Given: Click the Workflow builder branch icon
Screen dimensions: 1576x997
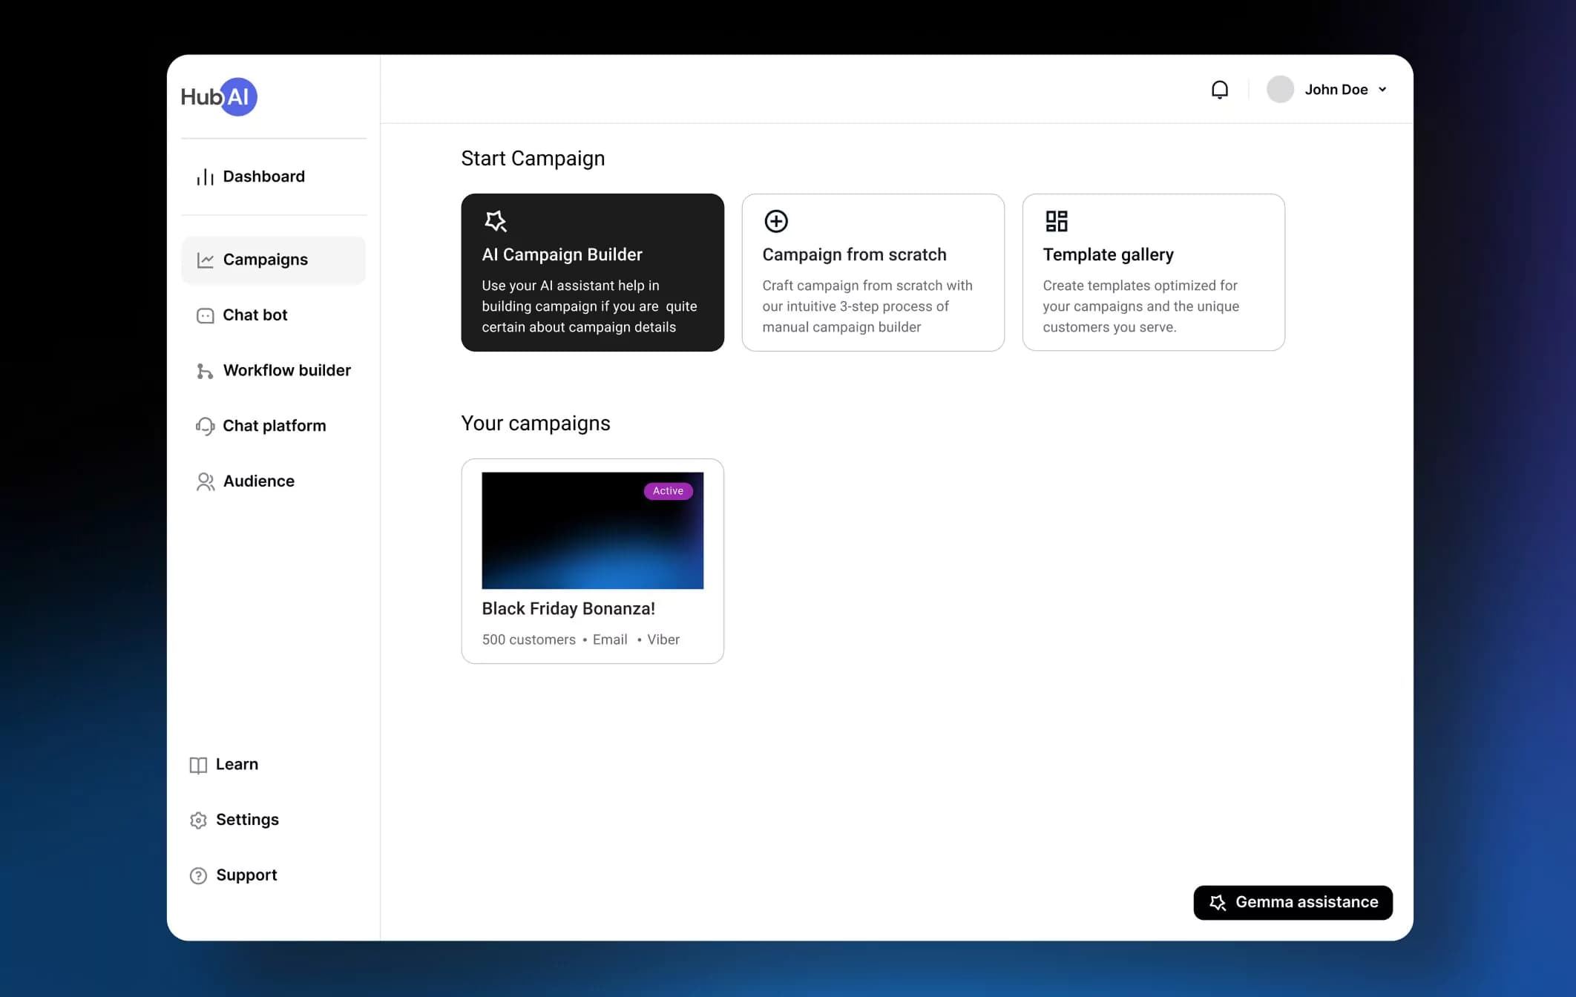Looking at the screenshot, I should (x=205, y=371).
